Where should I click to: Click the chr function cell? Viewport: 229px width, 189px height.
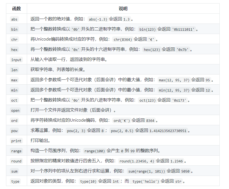pos(15,39)
